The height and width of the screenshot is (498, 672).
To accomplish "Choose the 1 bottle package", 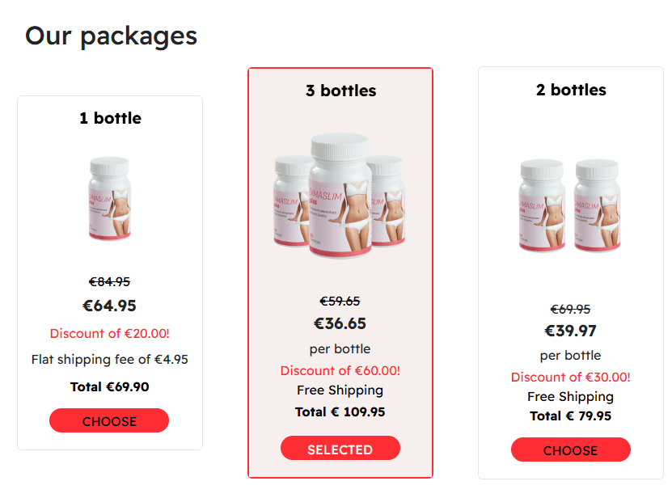I will [x=109, y=420].
